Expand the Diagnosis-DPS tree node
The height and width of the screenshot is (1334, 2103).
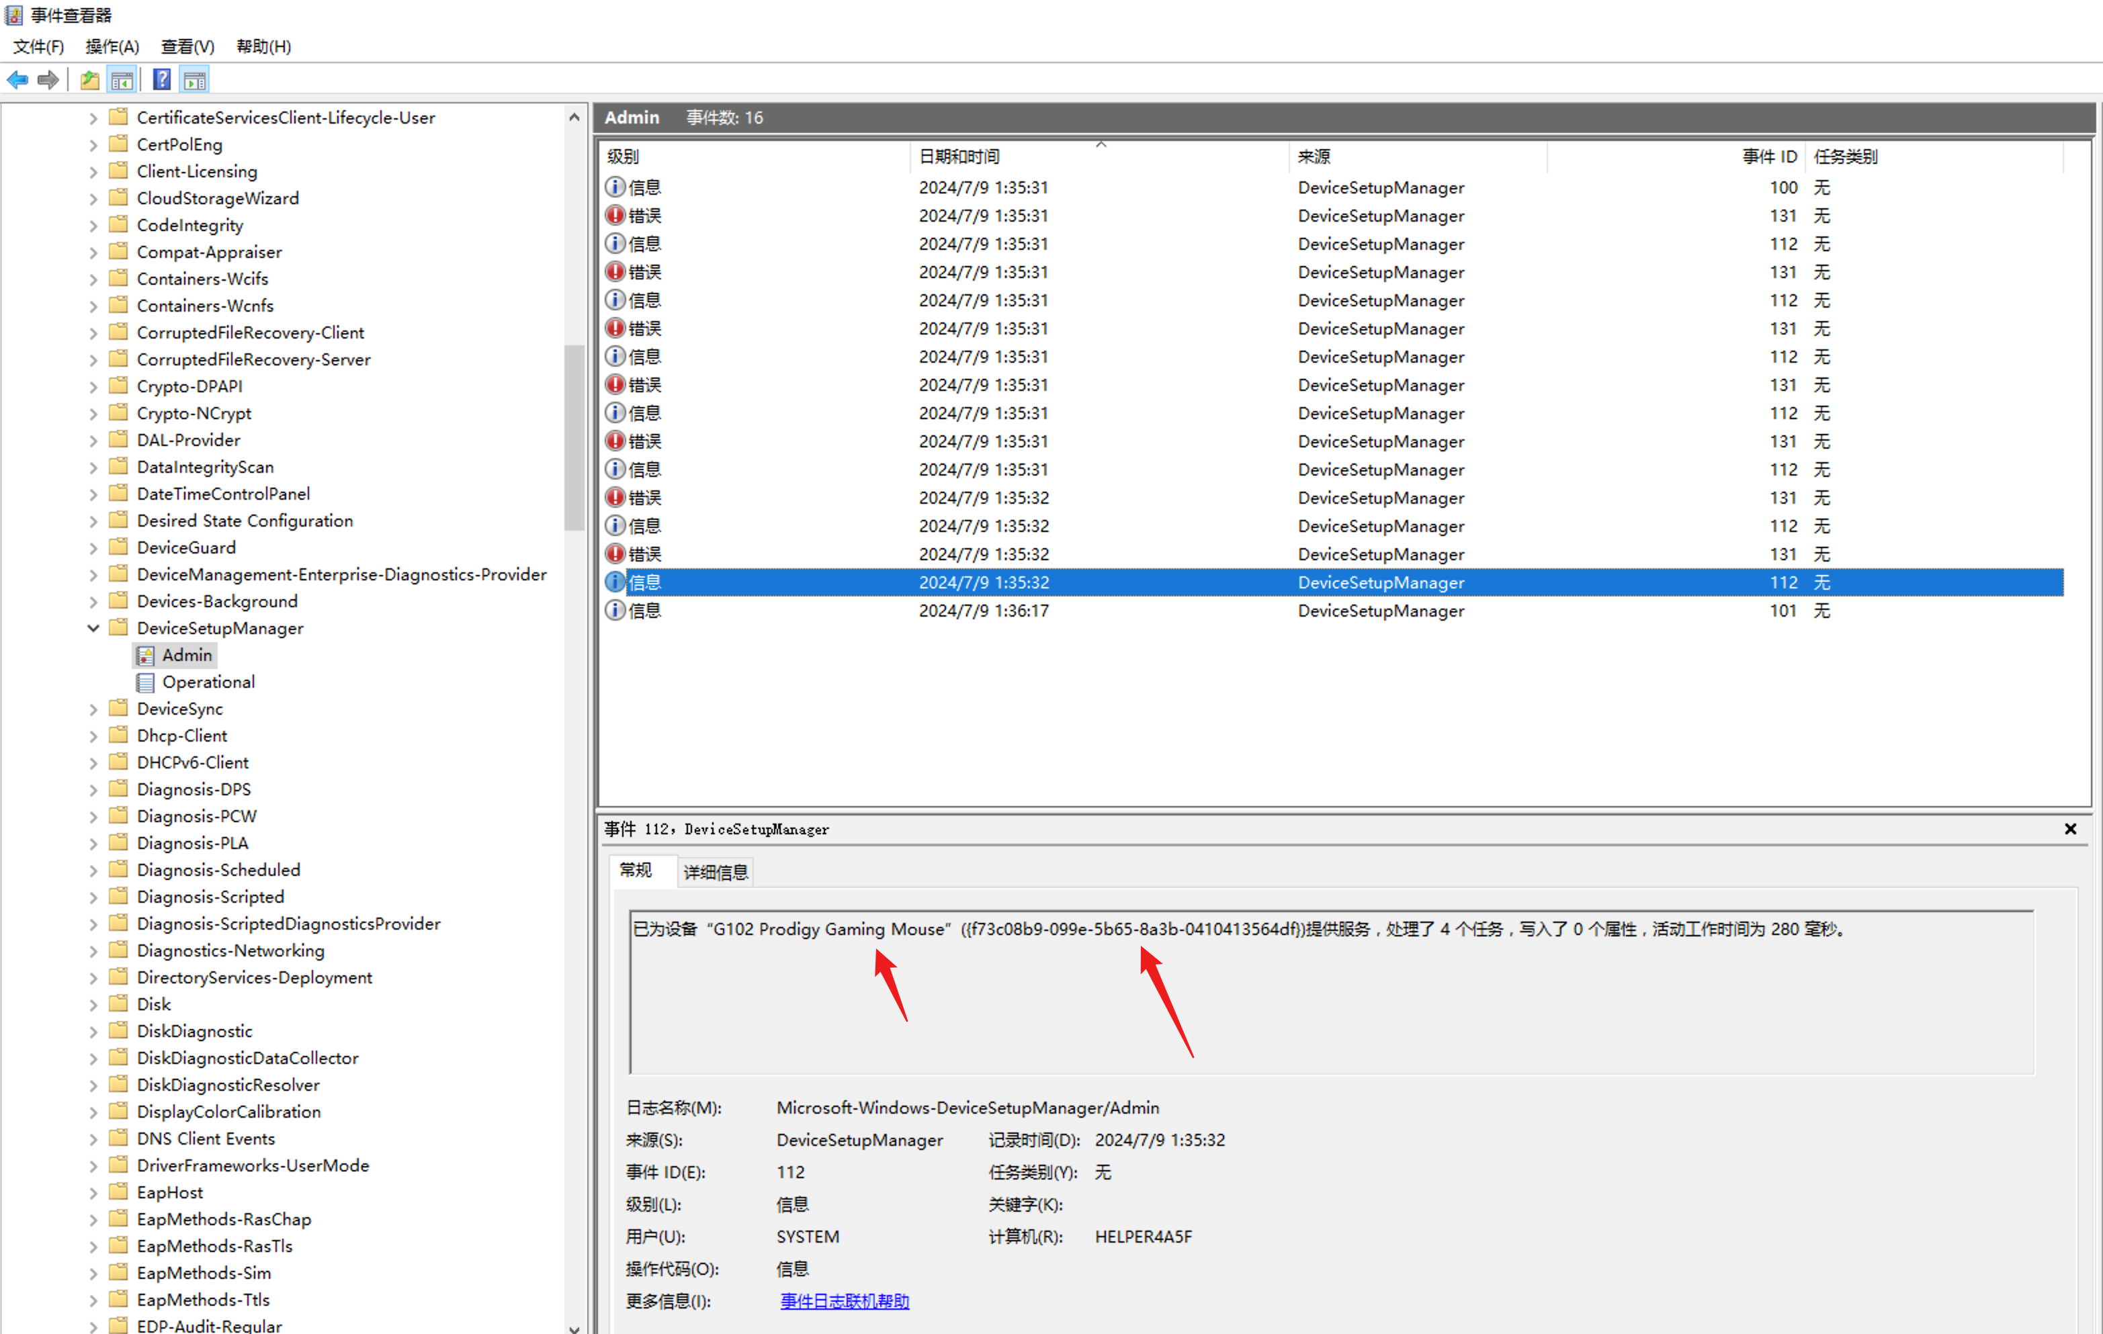click(93, 789)
